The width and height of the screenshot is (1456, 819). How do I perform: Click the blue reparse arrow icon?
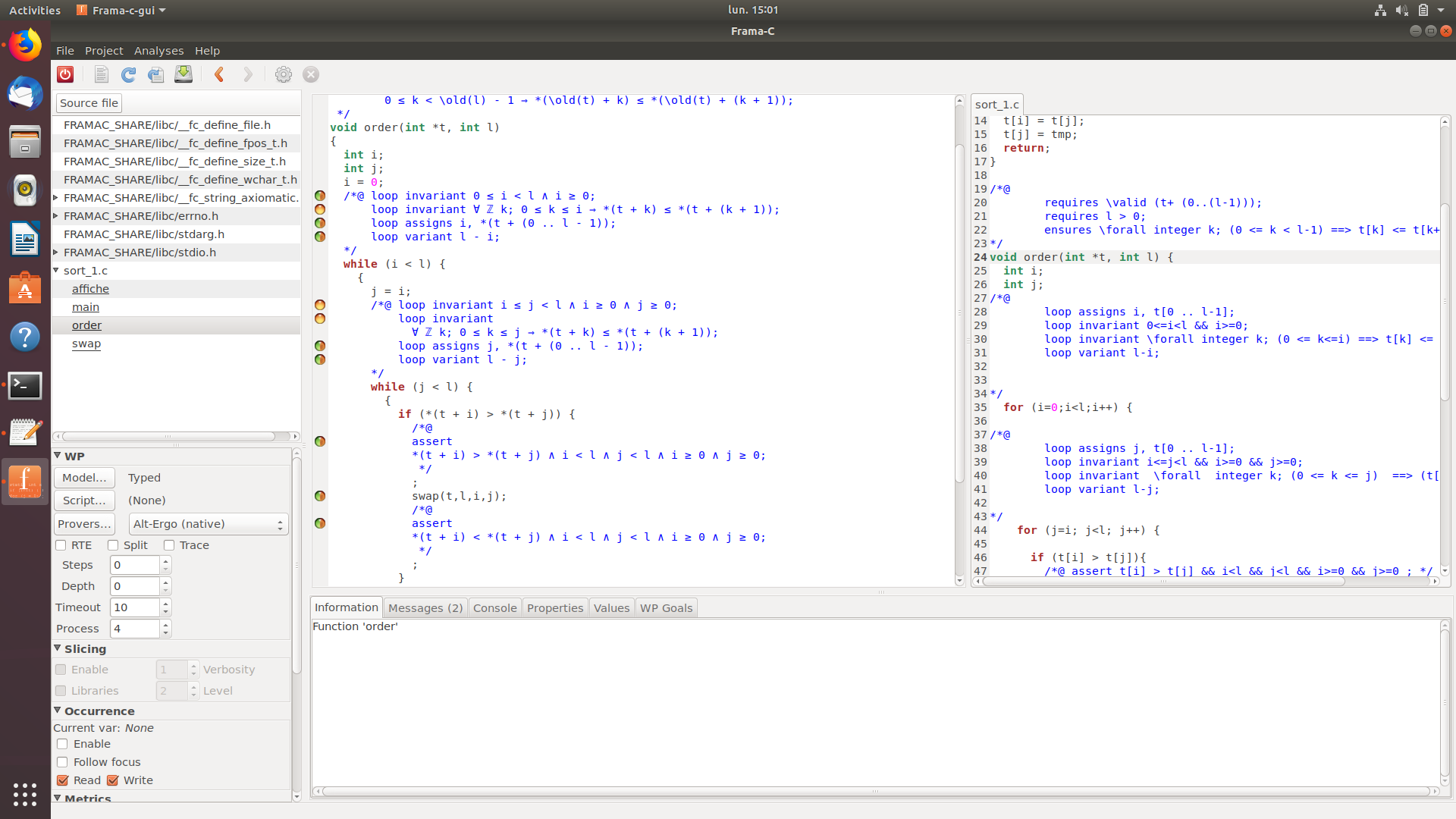[x=128, y=74]
